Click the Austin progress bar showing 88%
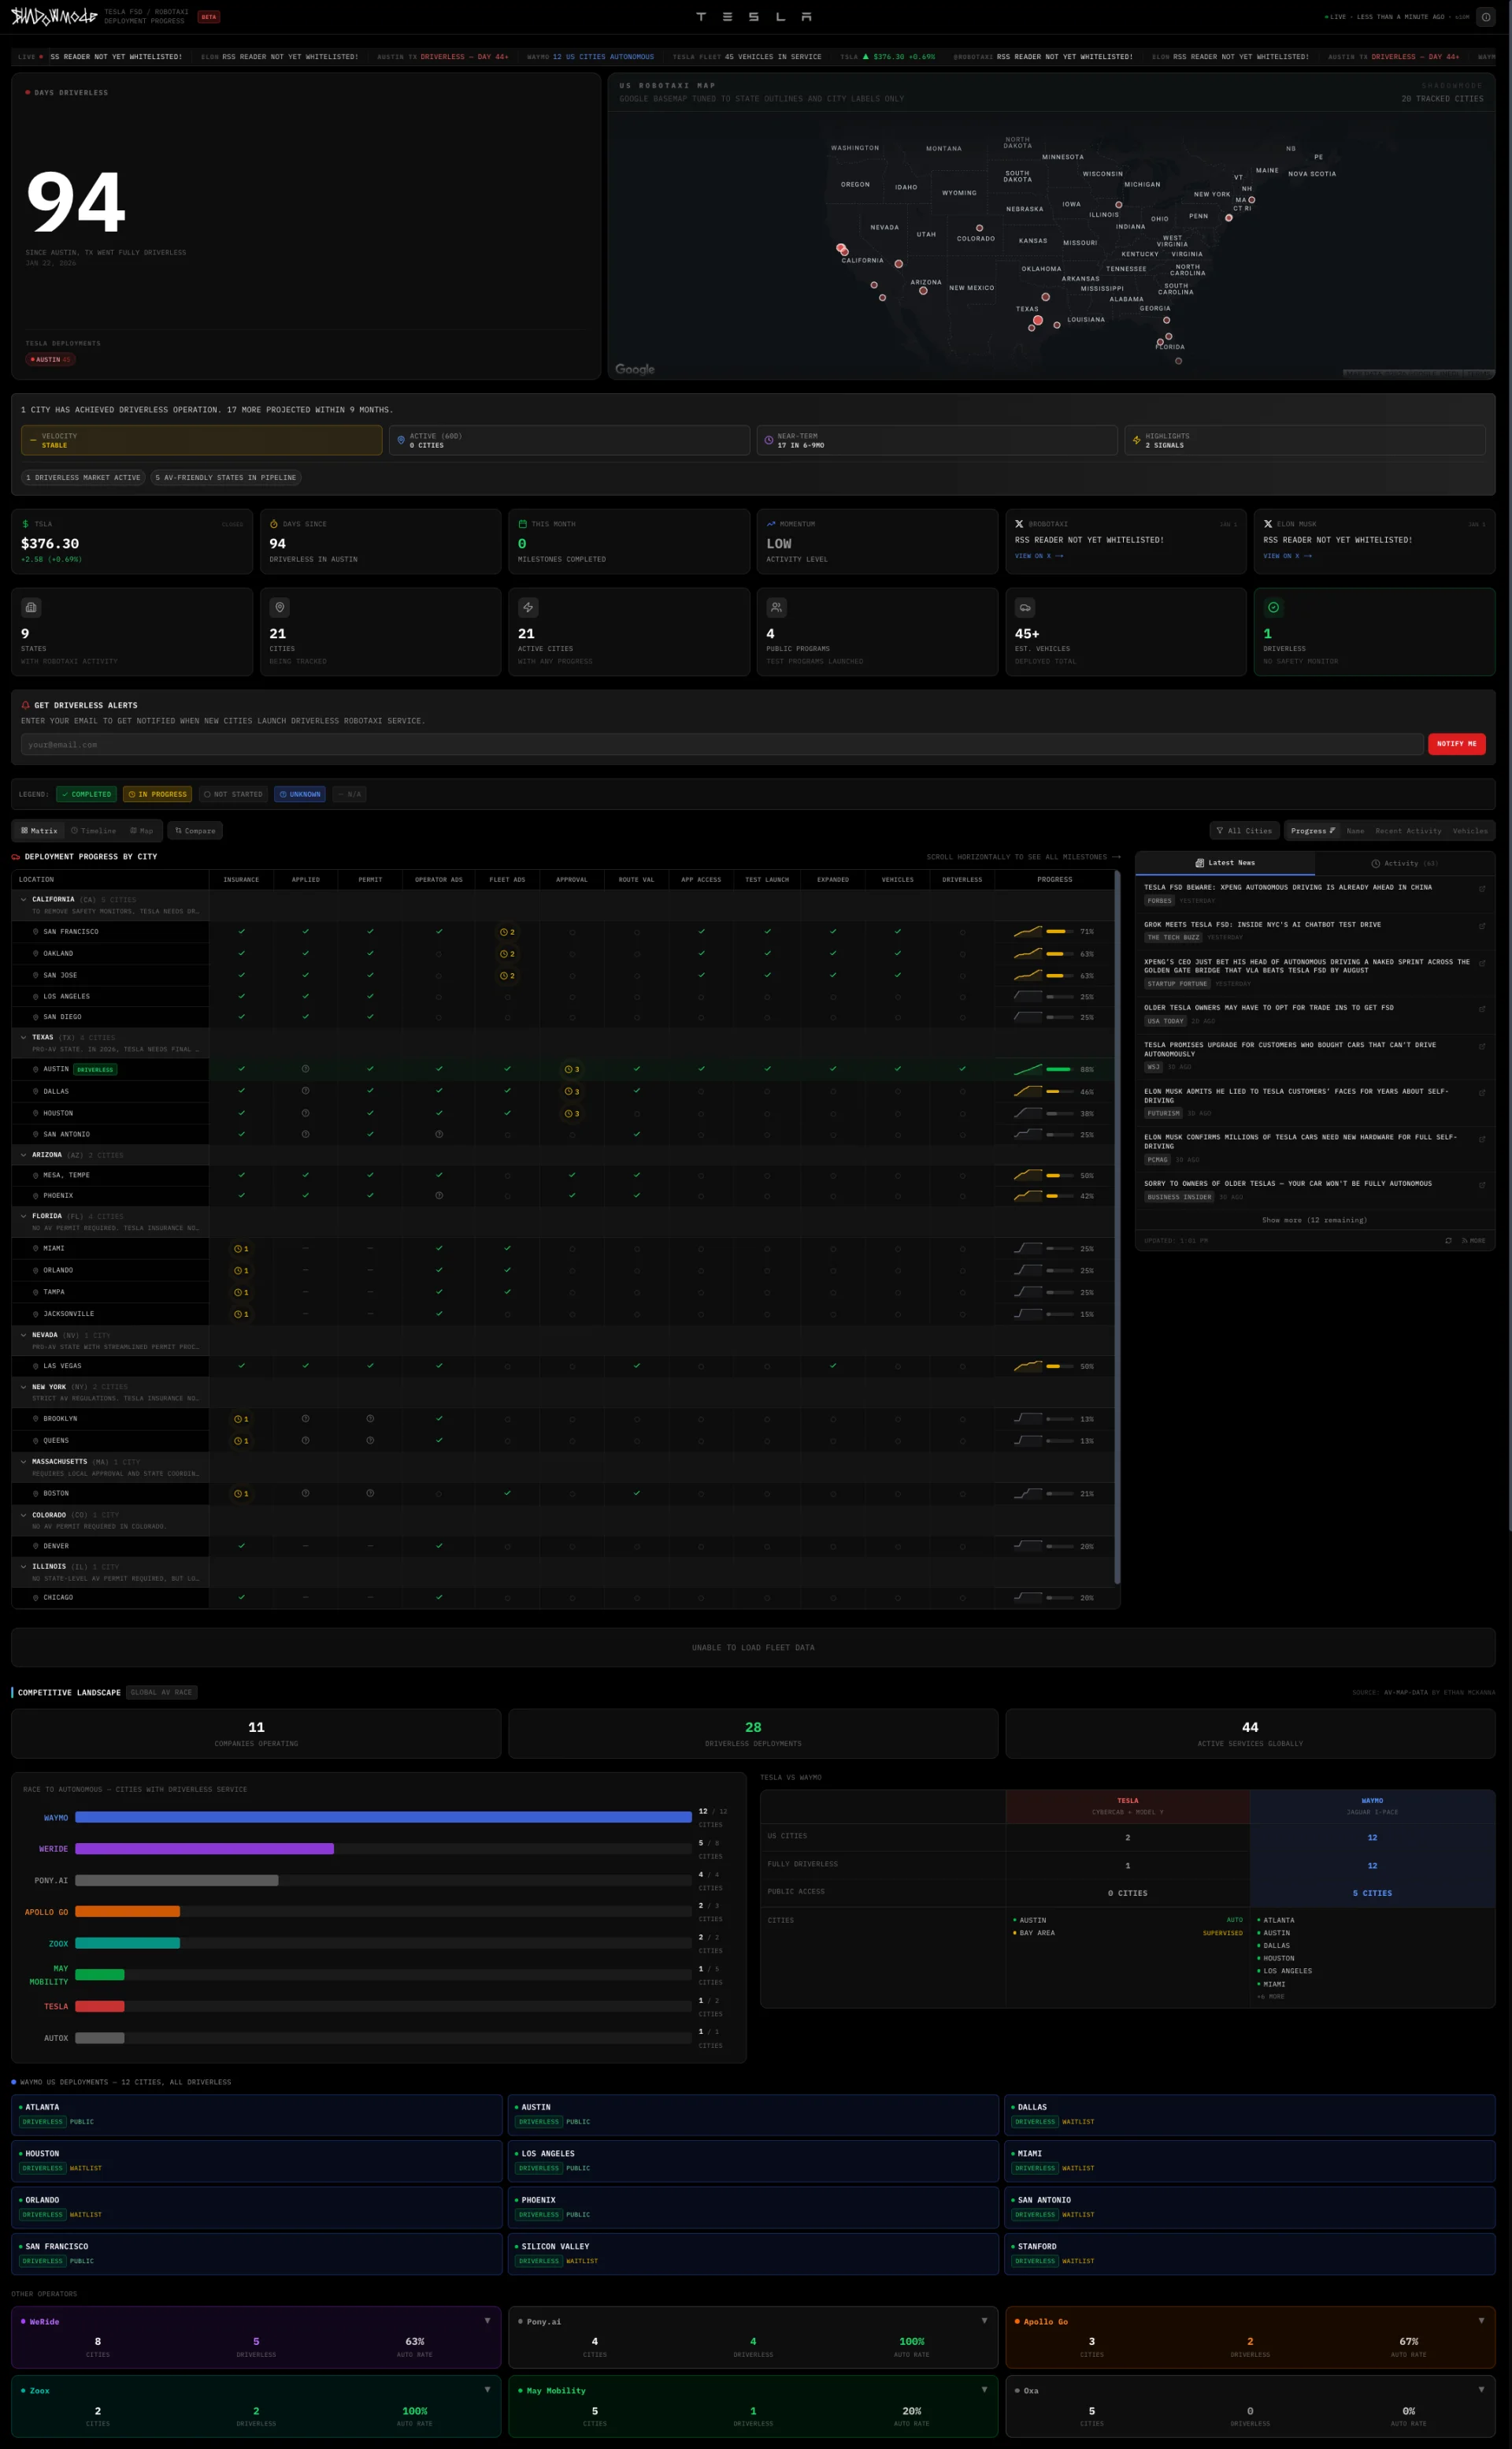The image size is (1512, 2449). [x=1059, y=1069]
